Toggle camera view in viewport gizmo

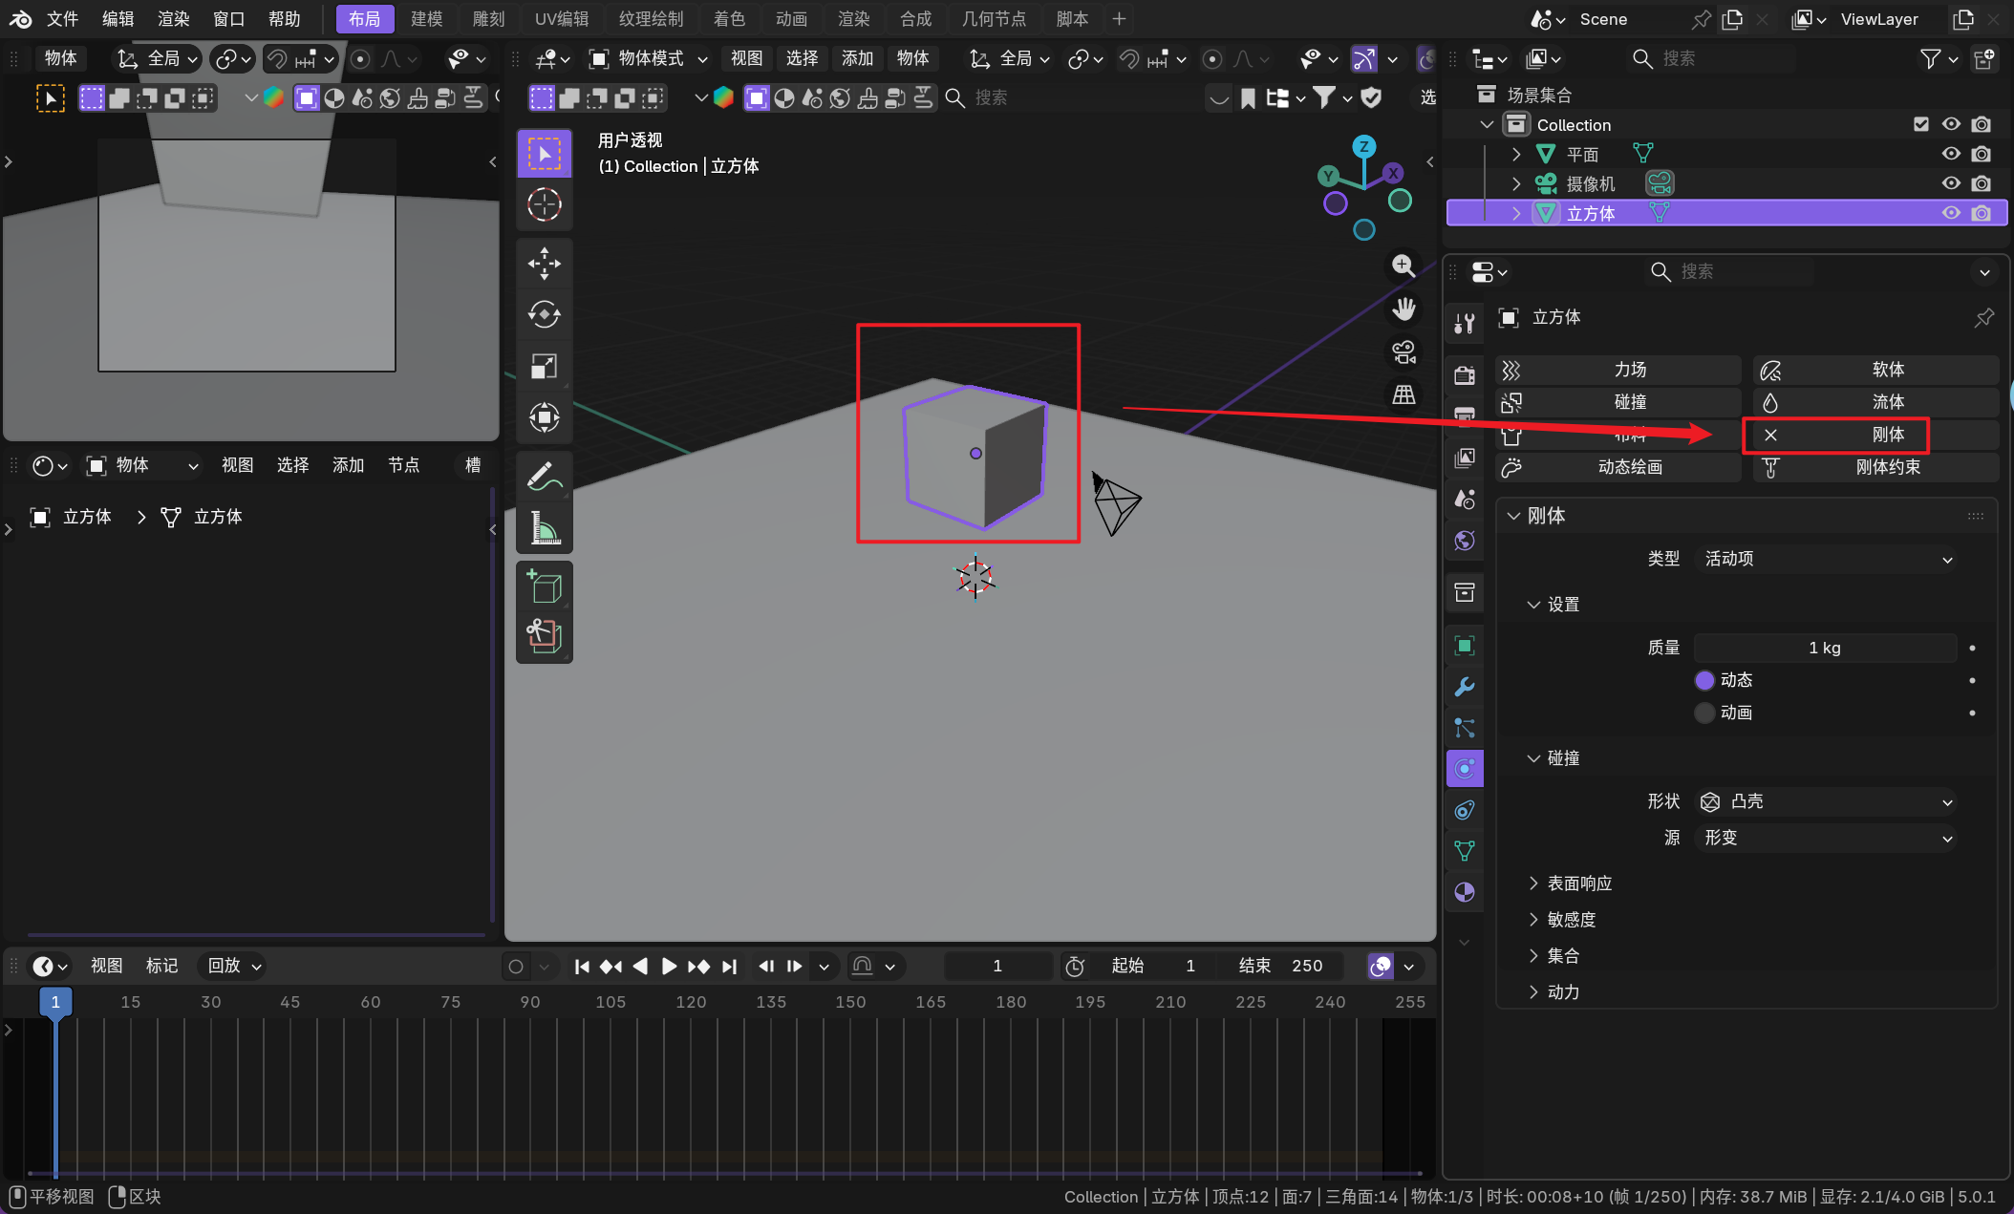click(1403, 352)
